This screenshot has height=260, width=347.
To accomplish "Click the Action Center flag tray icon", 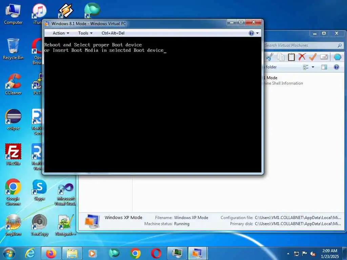I will coord(305,254).
